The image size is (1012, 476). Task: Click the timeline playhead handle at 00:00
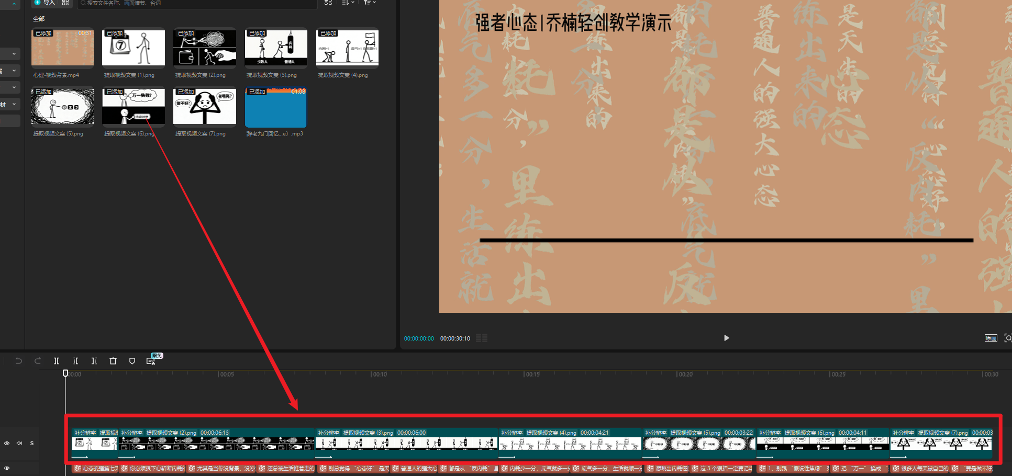tap(65, 373)
